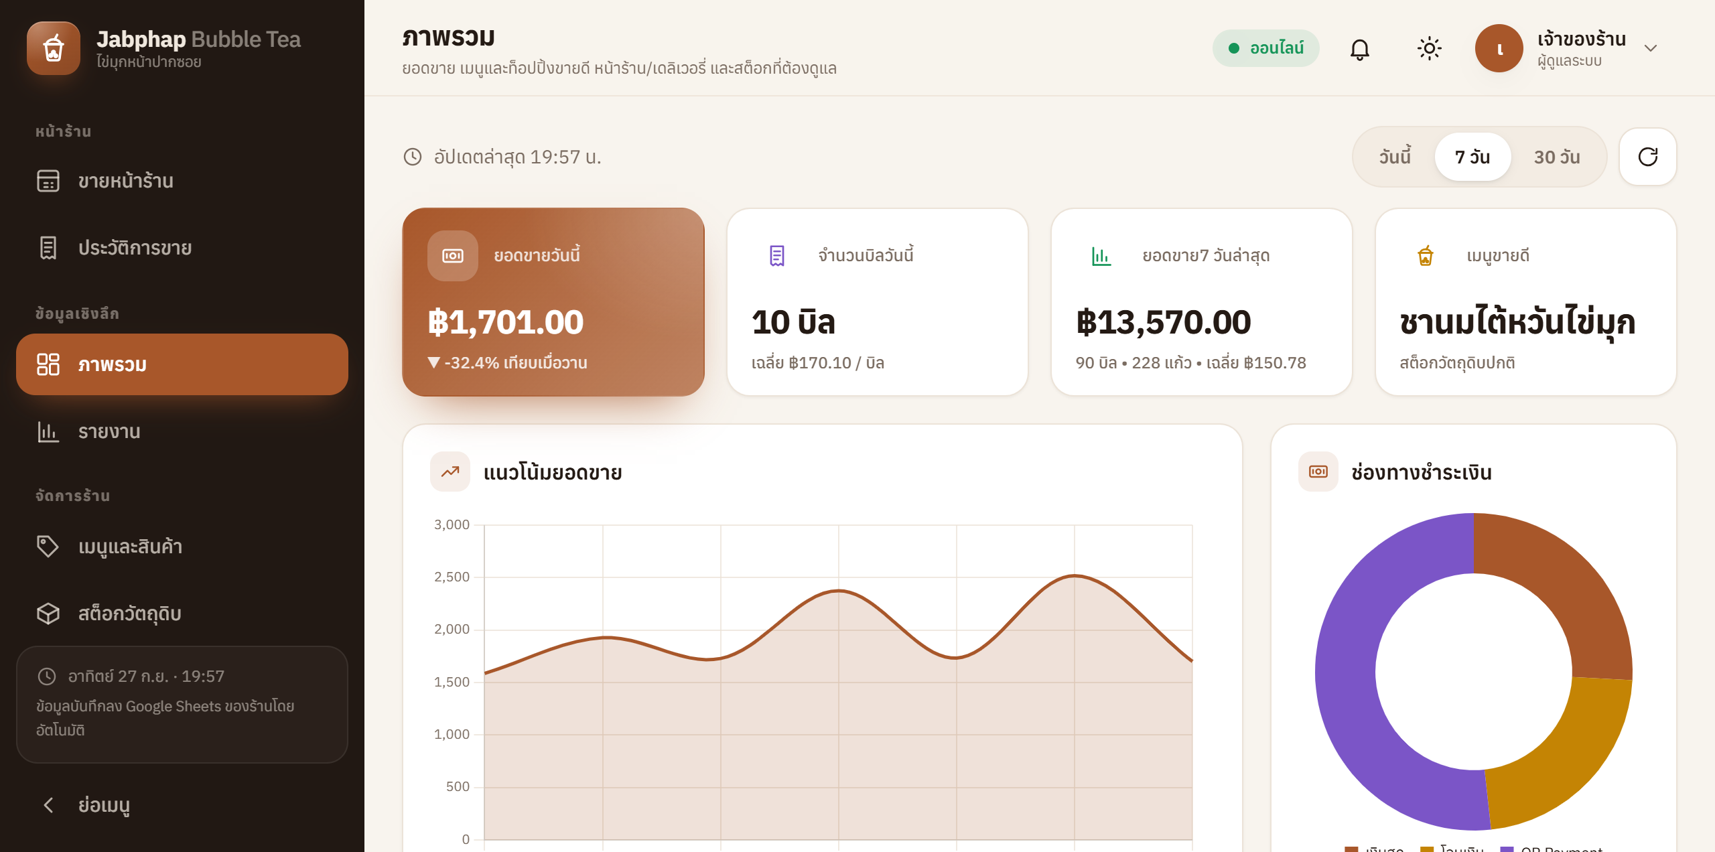The image size is (1715, 852).
Task: Click payment icon beside ช่องทางชำระเงิน
Action: click(x=1318, y=472)
